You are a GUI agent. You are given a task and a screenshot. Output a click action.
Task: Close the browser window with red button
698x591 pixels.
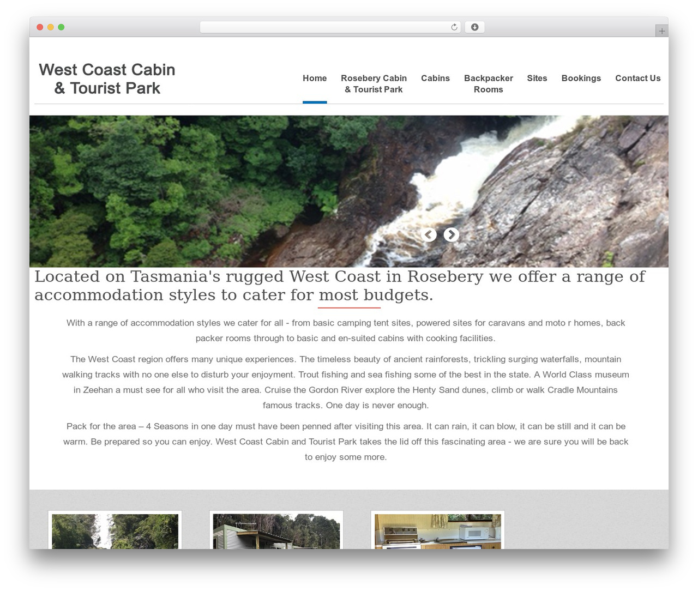click(40, 27)
